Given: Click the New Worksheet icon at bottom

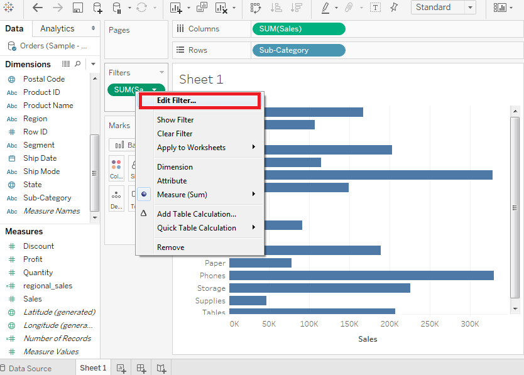Looking at the screenshot, I should (x=121, y=368).
